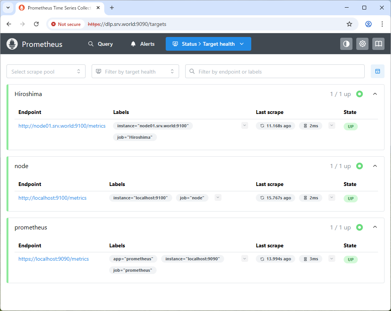Viewport: 391px width, 311px height.
Task: Click the Hiroshima green health ring icon
Action: click(359, 94)
